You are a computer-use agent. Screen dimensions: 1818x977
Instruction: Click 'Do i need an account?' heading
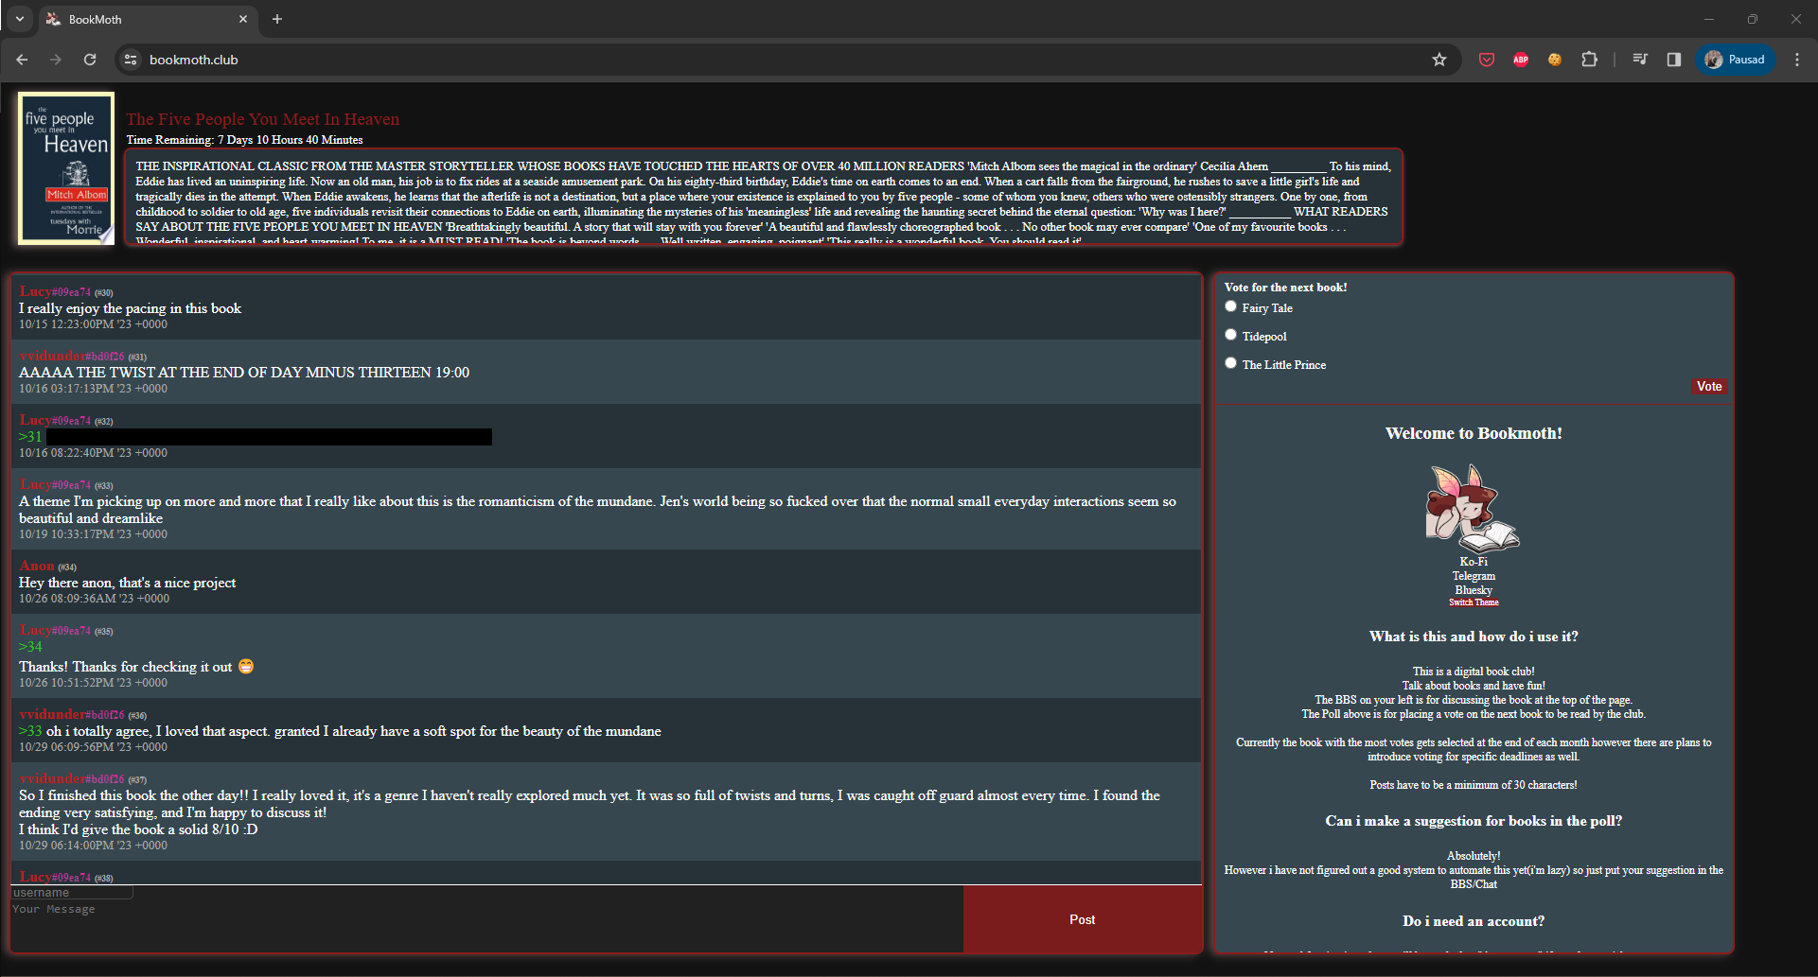point(1474,921)
